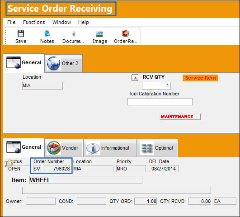Open the Optional tab
This screenshot has width=240, height=217.
point(157,148)
